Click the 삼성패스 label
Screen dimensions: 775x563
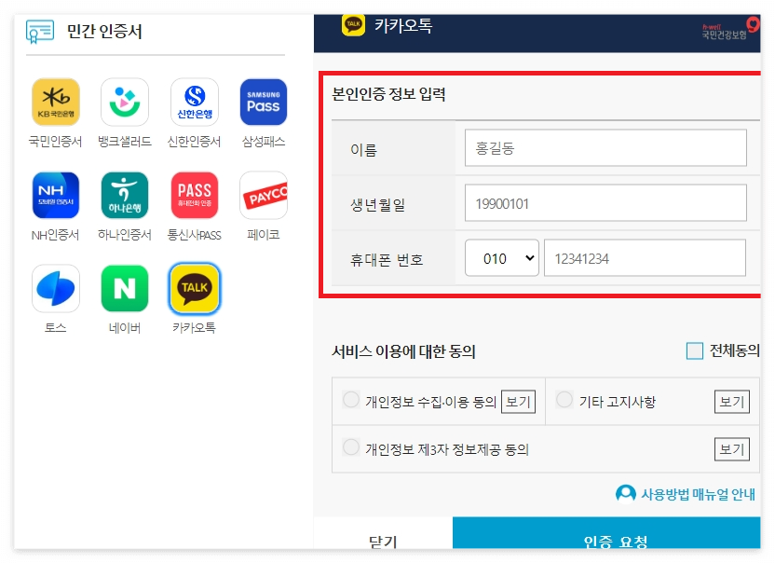point(264,142)
